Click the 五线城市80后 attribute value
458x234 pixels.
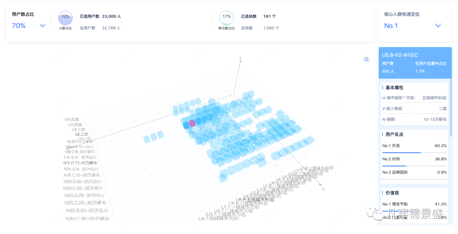click(434, 98)
